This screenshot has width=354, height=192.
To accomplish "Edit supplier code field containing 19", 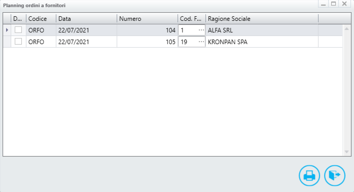I will coord(188,42).
